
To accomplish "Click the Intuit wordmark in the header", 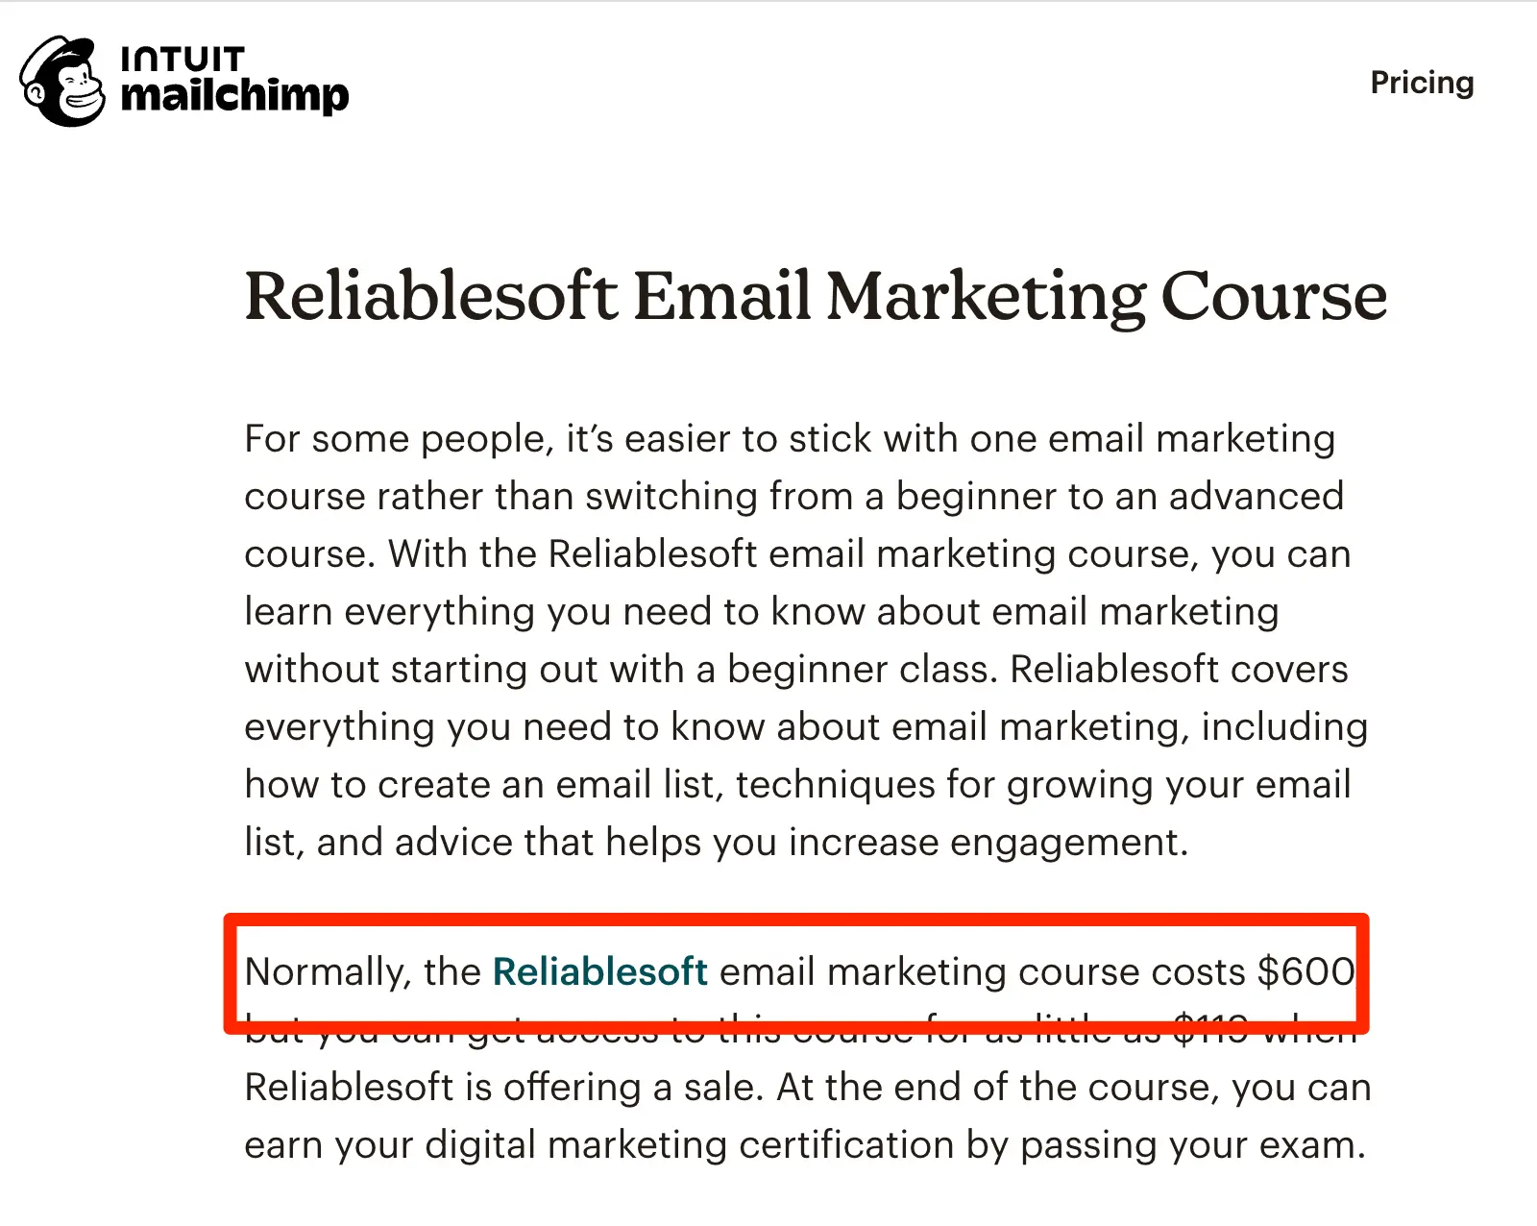I will [183, 59].
